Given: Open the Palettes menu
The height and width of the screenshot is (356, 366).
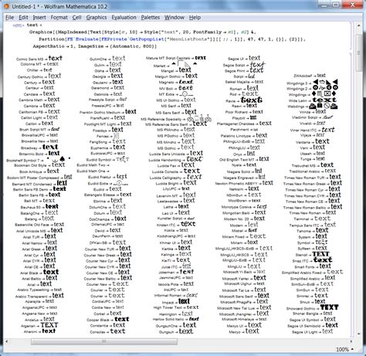Looking at the screenshot, I should click(x=151, y=18).
